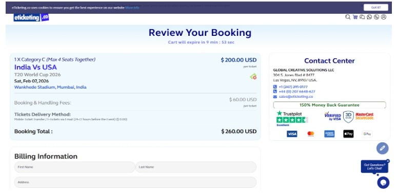The width and height of the screenshot is (396, 193).
Task: Click the Sat, Feb 07, 2026 date
Action: tap(32, 81)
